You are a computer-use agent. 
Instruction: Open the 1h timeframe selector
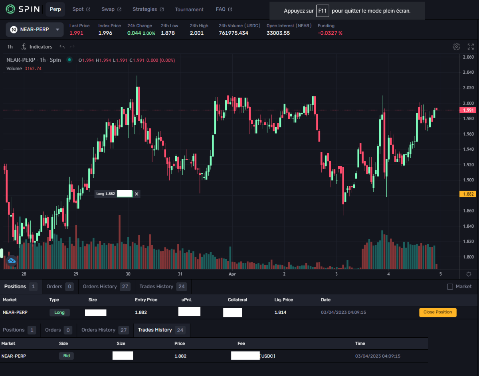click(x=10, y=47)
